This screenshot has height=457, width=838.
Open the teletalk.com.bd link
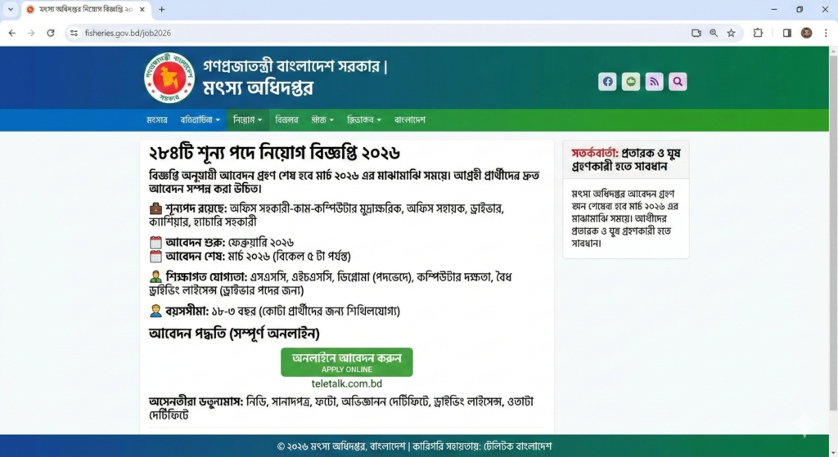[x=347, y=384]
